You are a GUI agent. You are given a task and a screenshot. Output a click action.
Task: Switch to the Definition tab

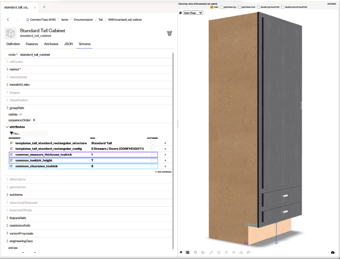point(13,44)
